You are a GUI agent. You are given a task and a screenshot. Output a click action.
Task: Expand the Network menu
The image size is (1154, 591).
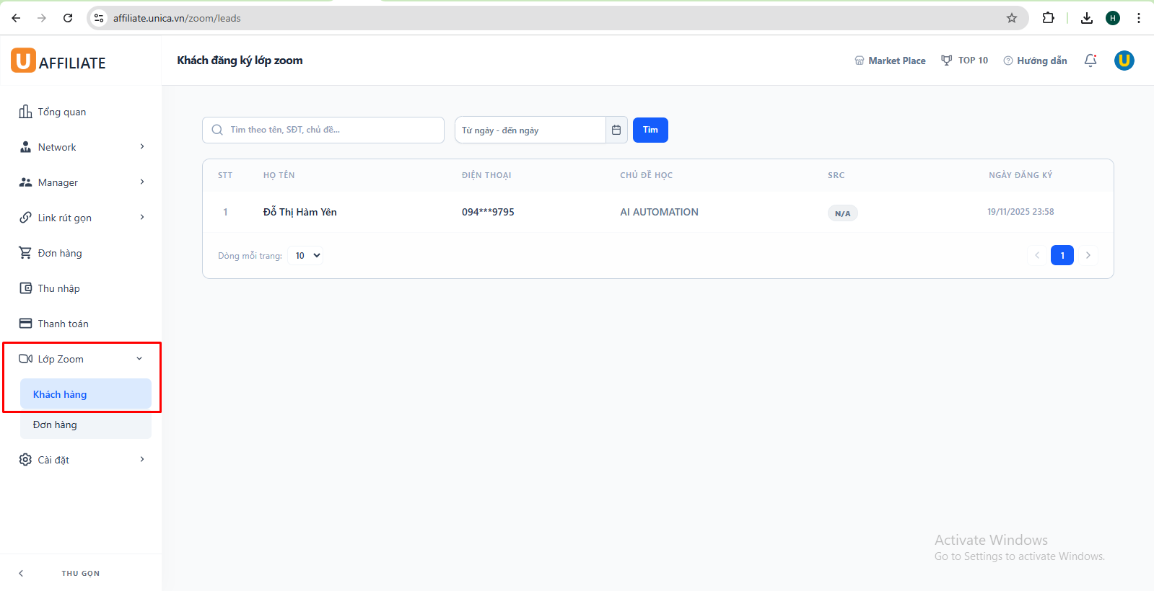coord(81,147)
